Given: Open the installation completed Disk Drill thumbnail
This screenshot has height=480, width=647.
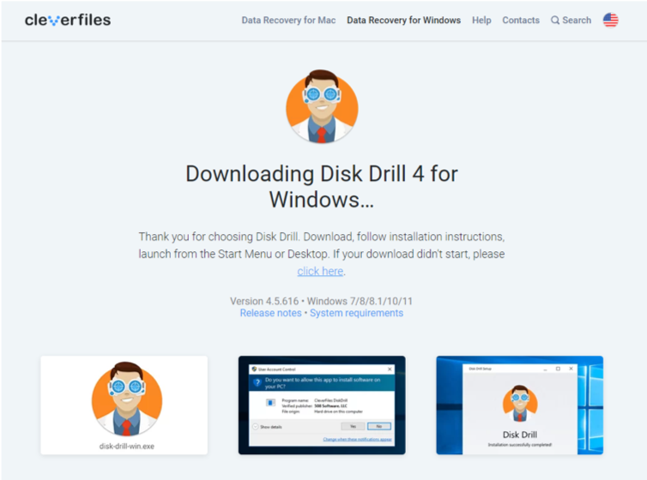Looking at the screenshot, I should click(519, 405).
